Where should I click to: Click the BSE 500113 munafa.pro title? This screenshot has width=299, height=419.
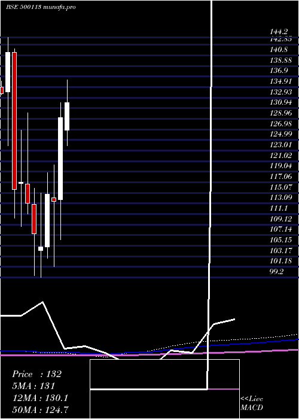coord(41,7)
